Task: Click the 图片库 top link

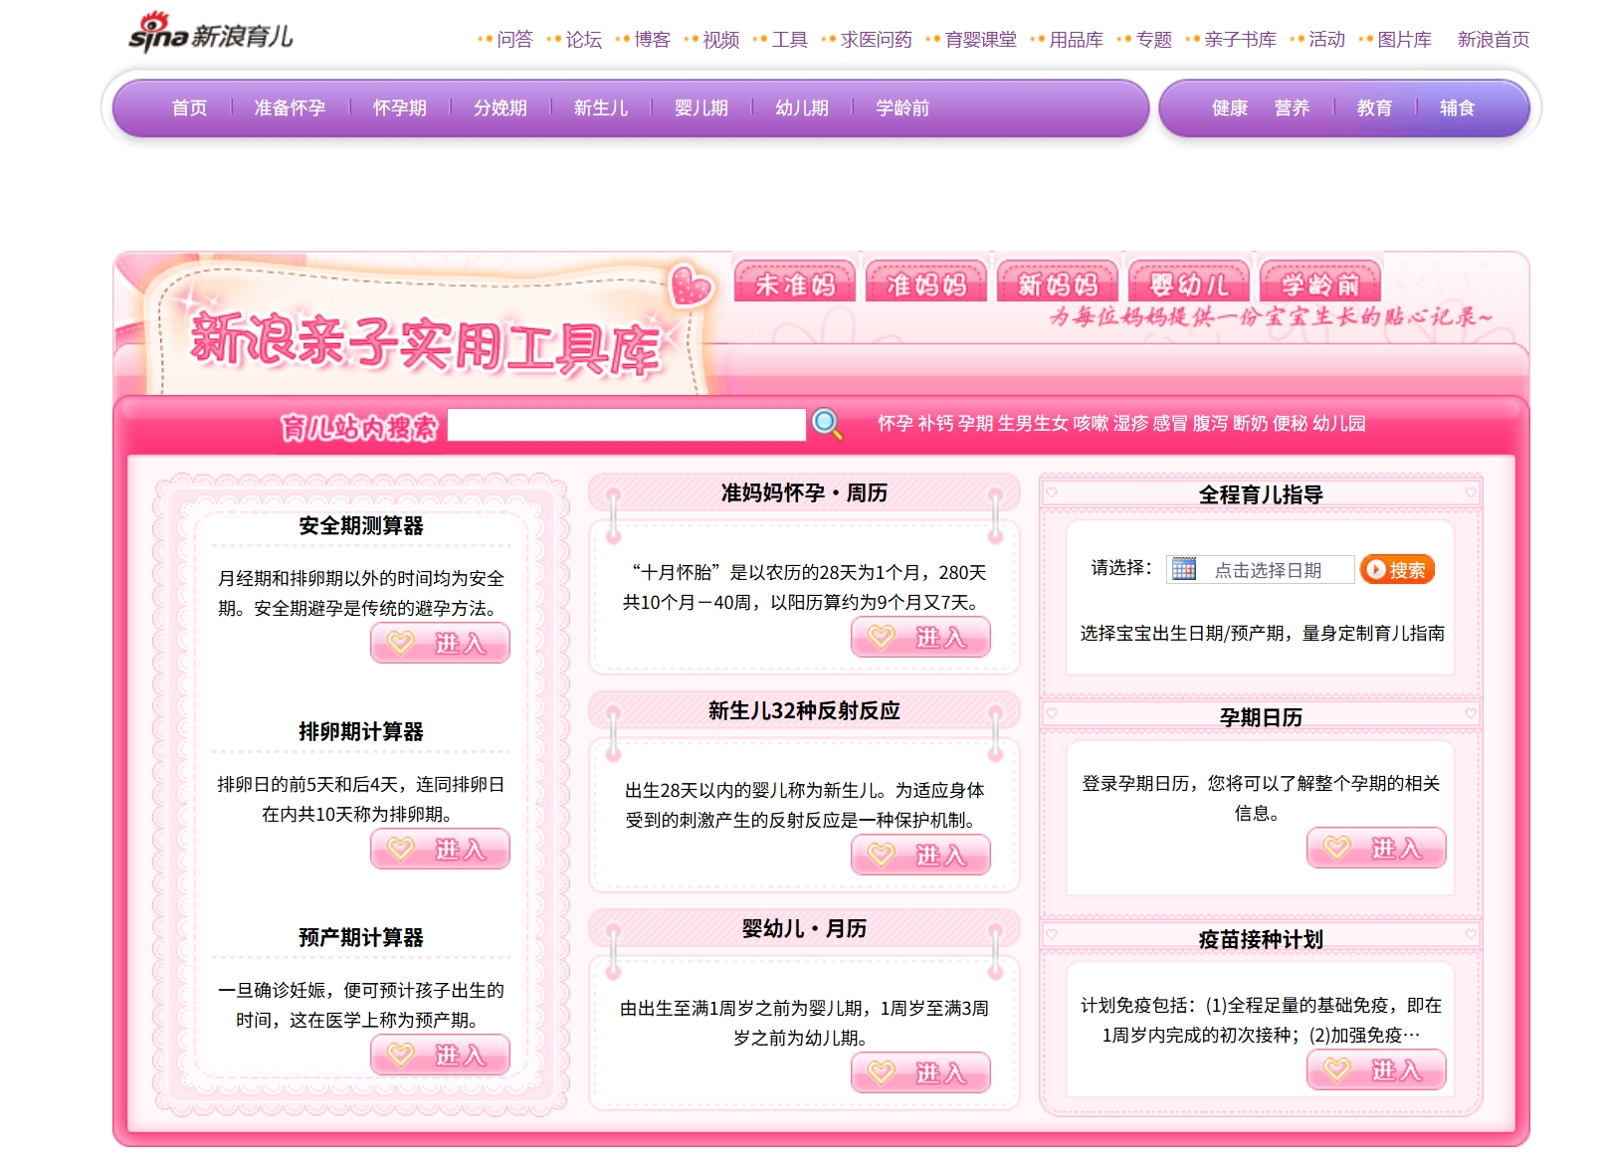Action: tap(1405, 40)
